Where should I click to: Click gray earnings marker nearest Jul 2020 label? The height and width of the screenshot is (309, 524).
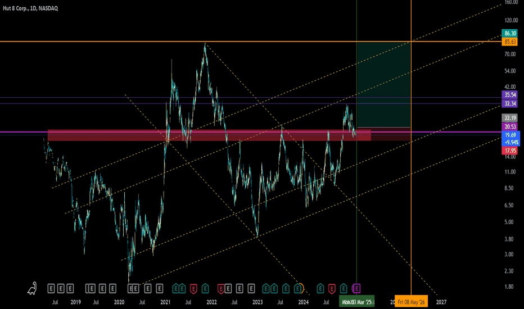click(x=148, y=288)
